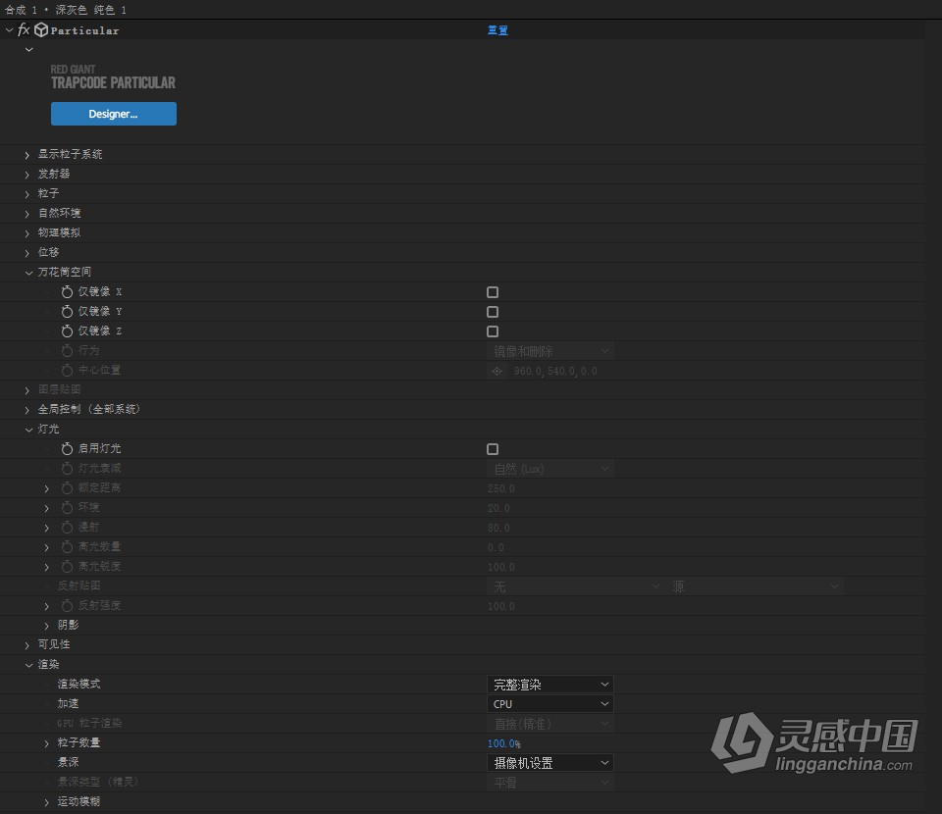Viewport: 942px width, 814px height.
Task: Select the Particular effect name
Action: point(84,30)
